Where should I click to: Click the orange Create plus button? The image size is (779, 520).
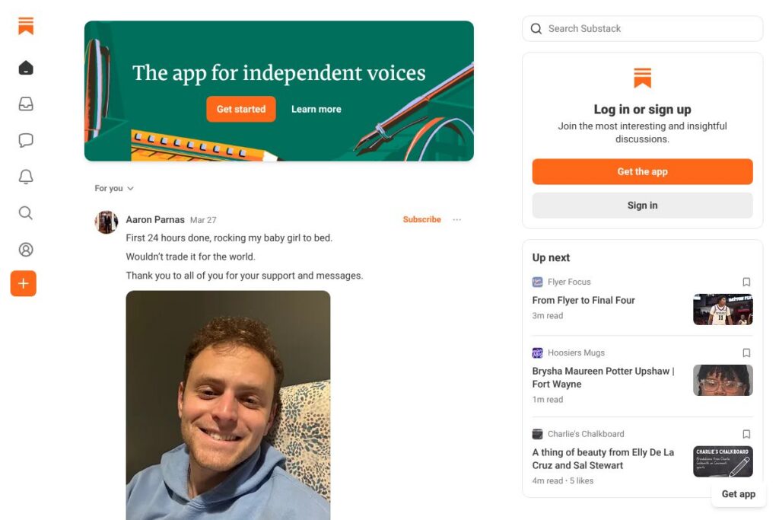tap(24, 283)
